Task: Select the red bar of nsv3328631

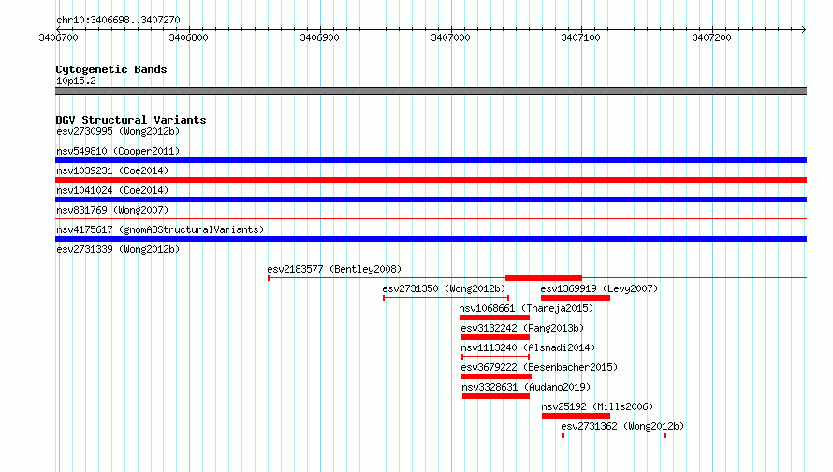Action: 496,396
